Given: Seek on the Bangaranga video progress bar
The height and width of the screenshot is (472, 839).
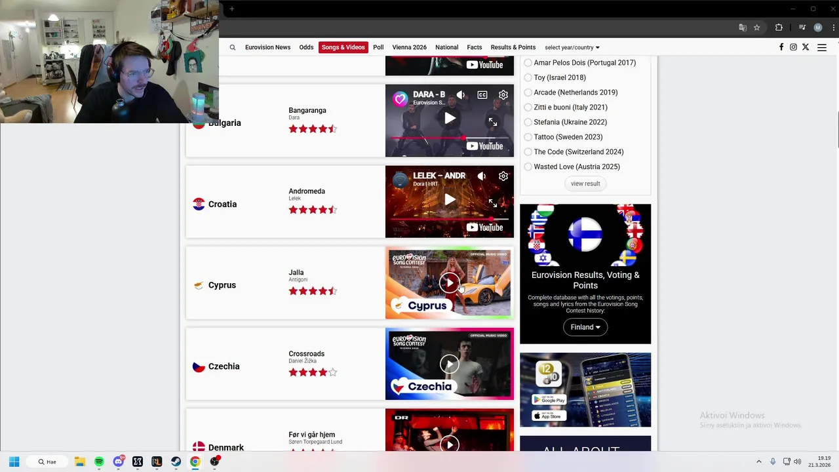Looking at the screenshot, I should 450,138.
